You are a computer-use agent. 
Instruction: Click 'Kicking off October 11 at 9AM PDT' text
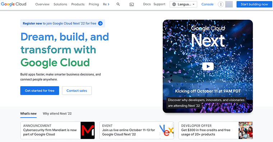208,91
